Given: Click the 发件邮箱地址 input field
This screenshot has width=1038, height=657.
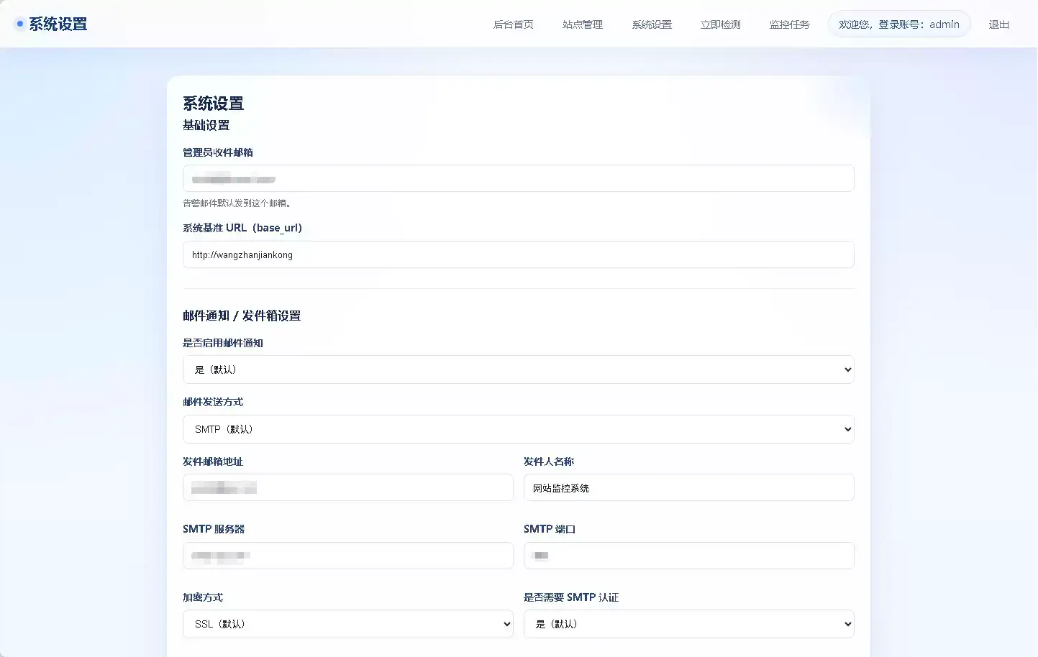Looking at the screenshot, I should [347, 487].
